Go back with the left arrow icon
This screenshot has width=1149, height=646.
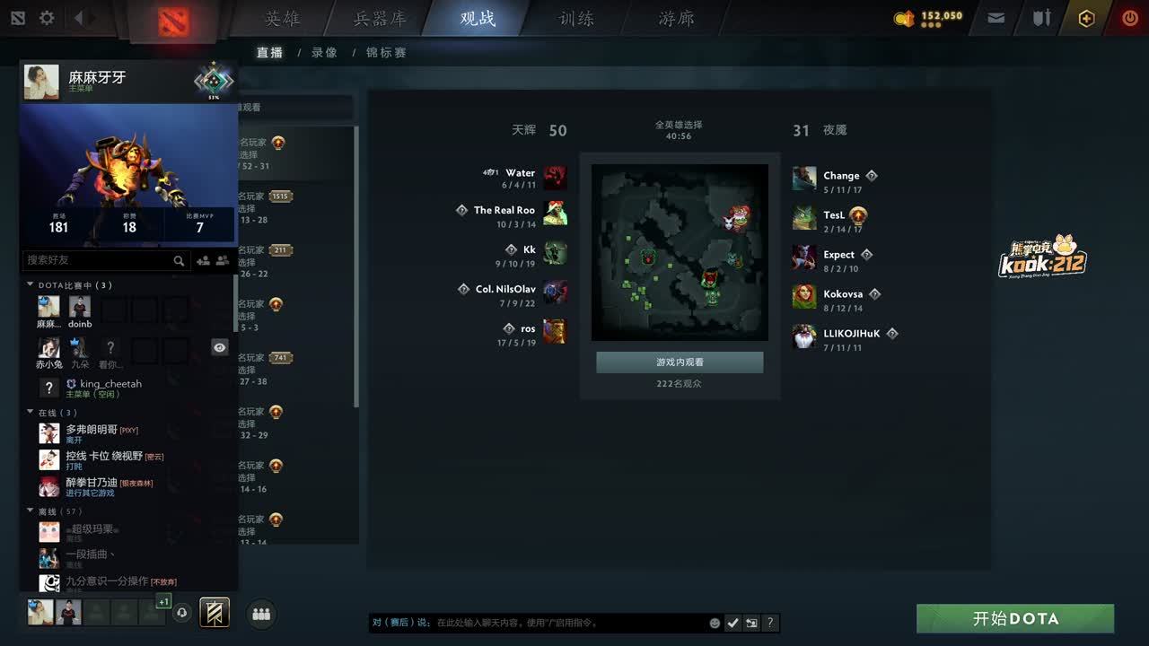[79, 18]
